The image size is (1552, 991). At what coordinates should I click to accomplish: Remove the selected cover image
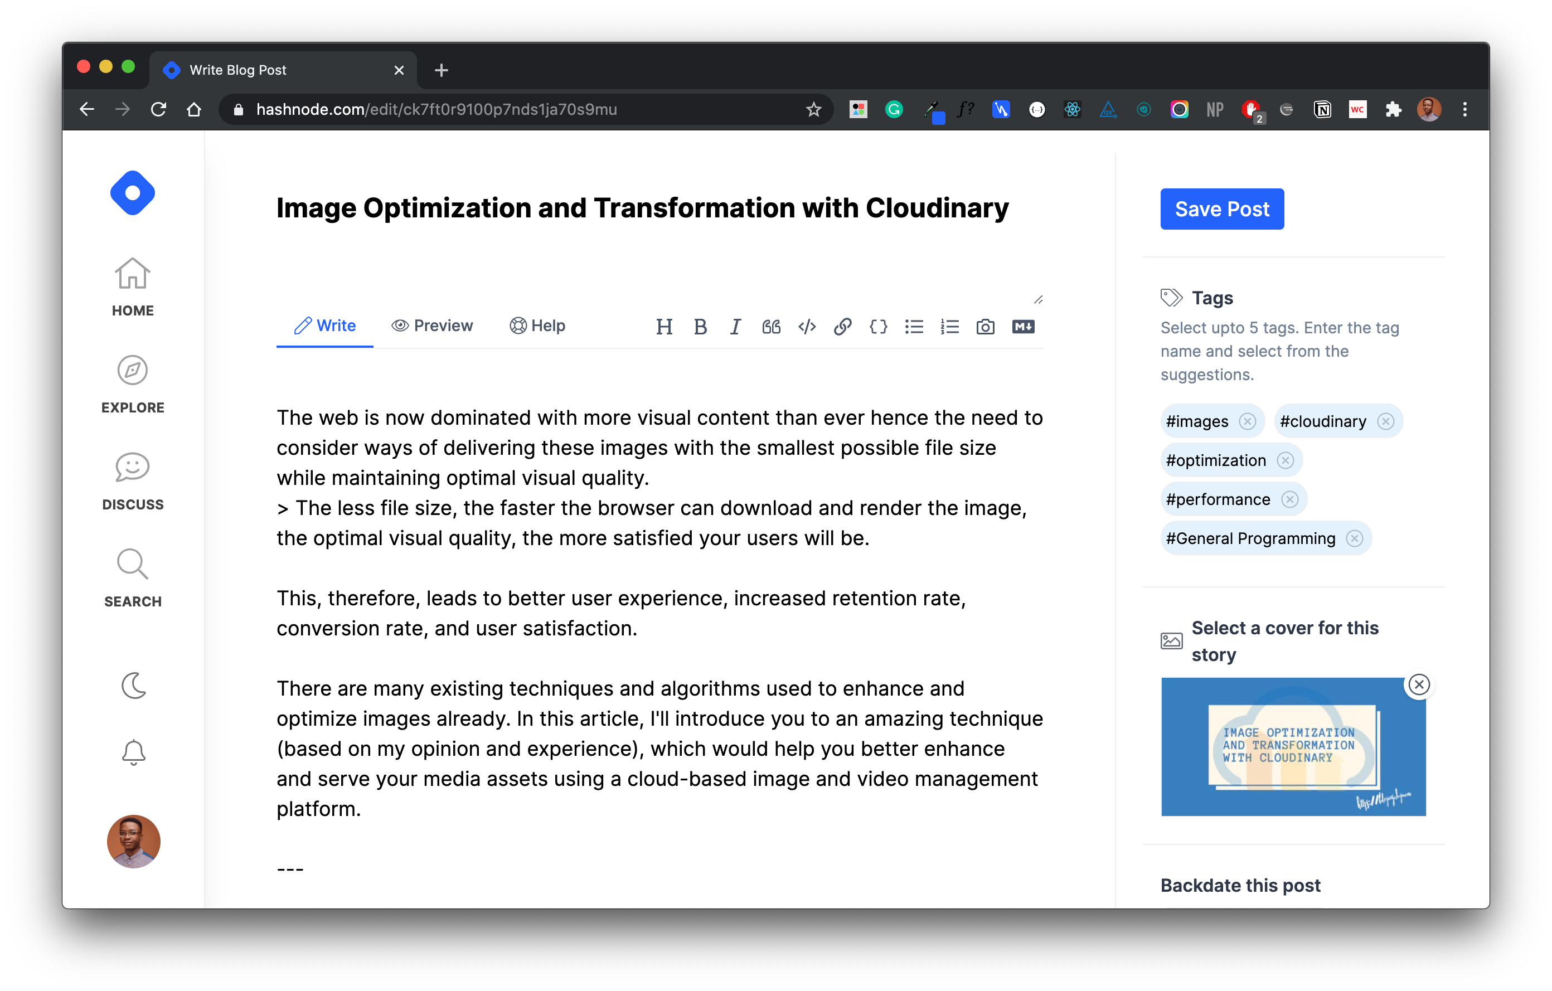(1419, 684)
